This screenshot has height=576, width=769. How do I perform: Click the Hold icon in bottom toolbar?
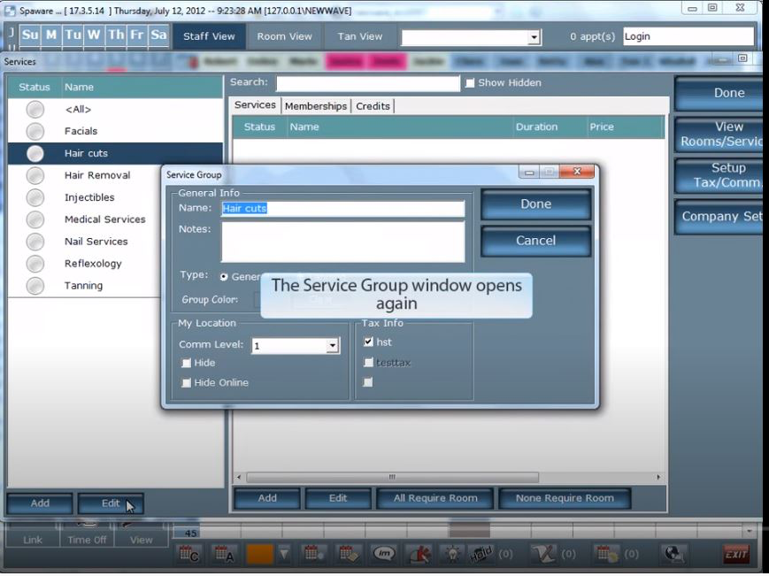pyautogui.click(x=481, y=554)
